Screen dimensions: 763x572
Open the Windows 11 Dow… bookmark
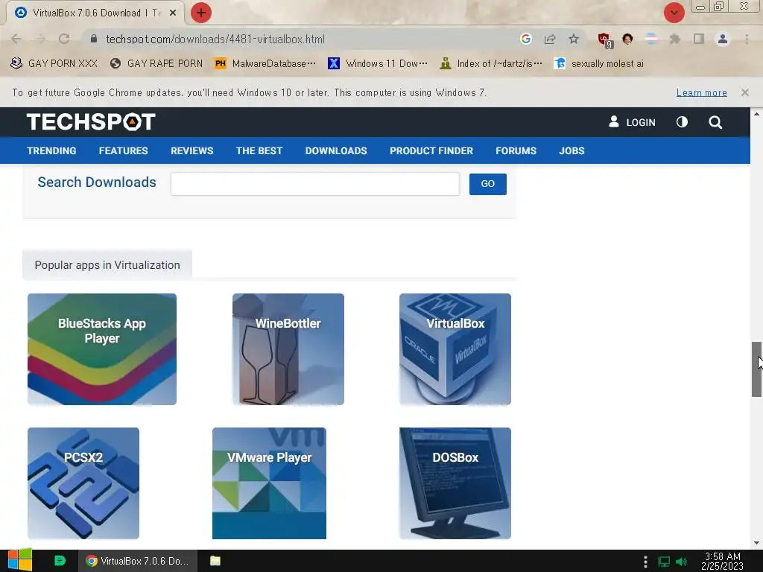point(378,63)
